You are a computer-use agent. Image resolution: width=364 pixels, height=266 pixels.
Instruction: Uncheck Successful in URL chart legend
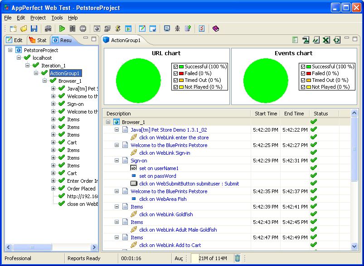pyautogui.click(x=175, y=66)
